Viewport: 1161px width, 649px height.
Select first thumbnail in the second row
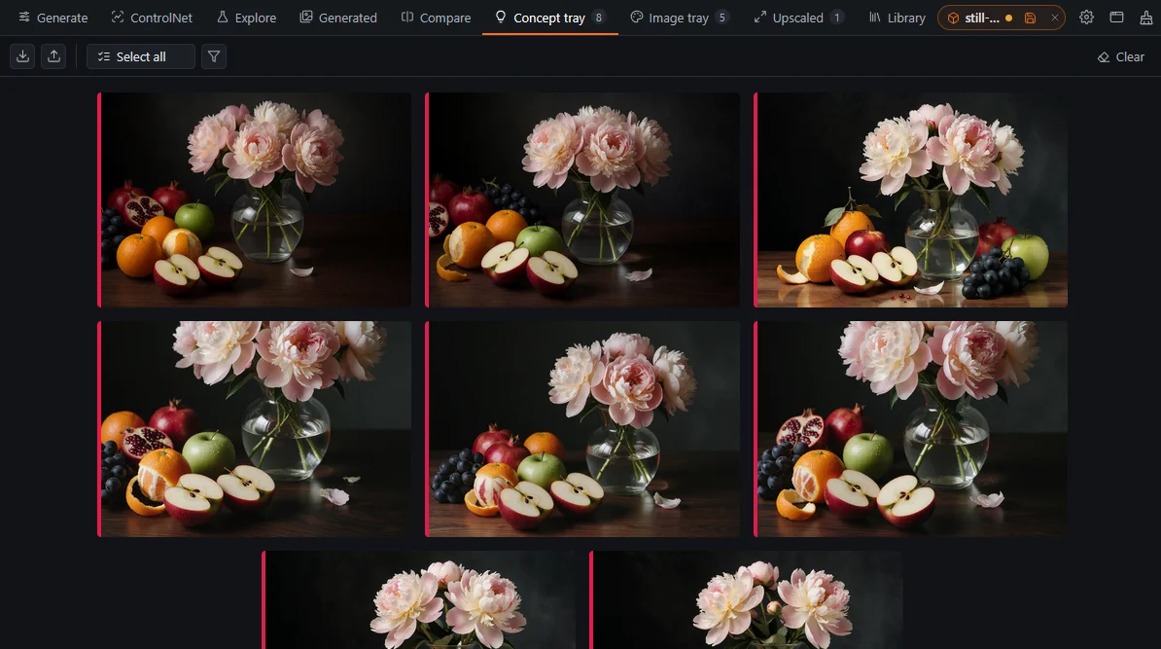255,429
